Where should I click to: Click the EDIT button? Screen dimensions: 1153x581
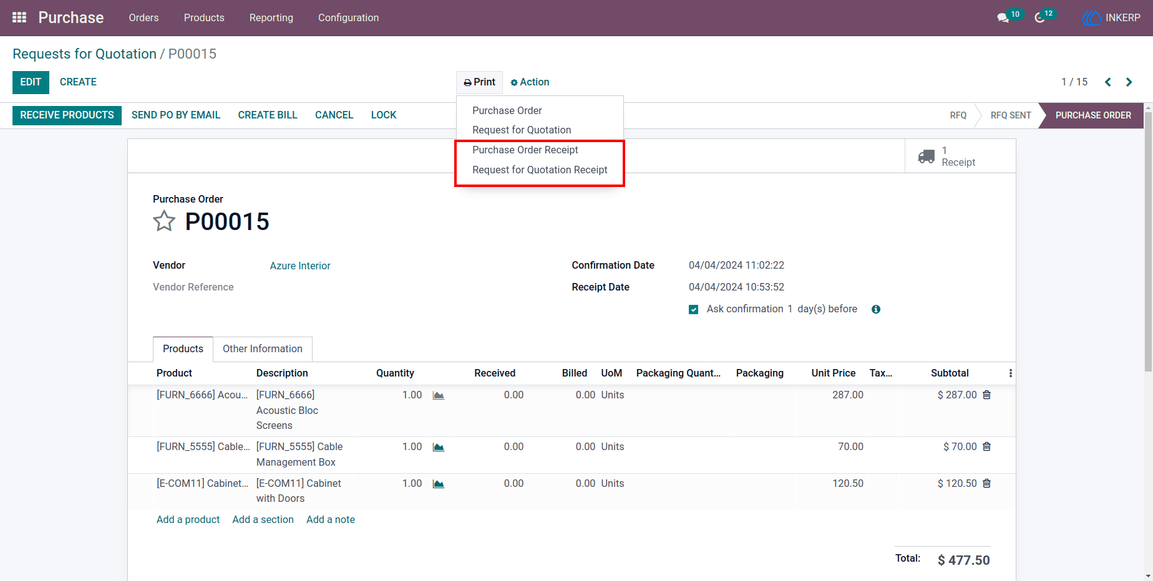pos(31,82)
